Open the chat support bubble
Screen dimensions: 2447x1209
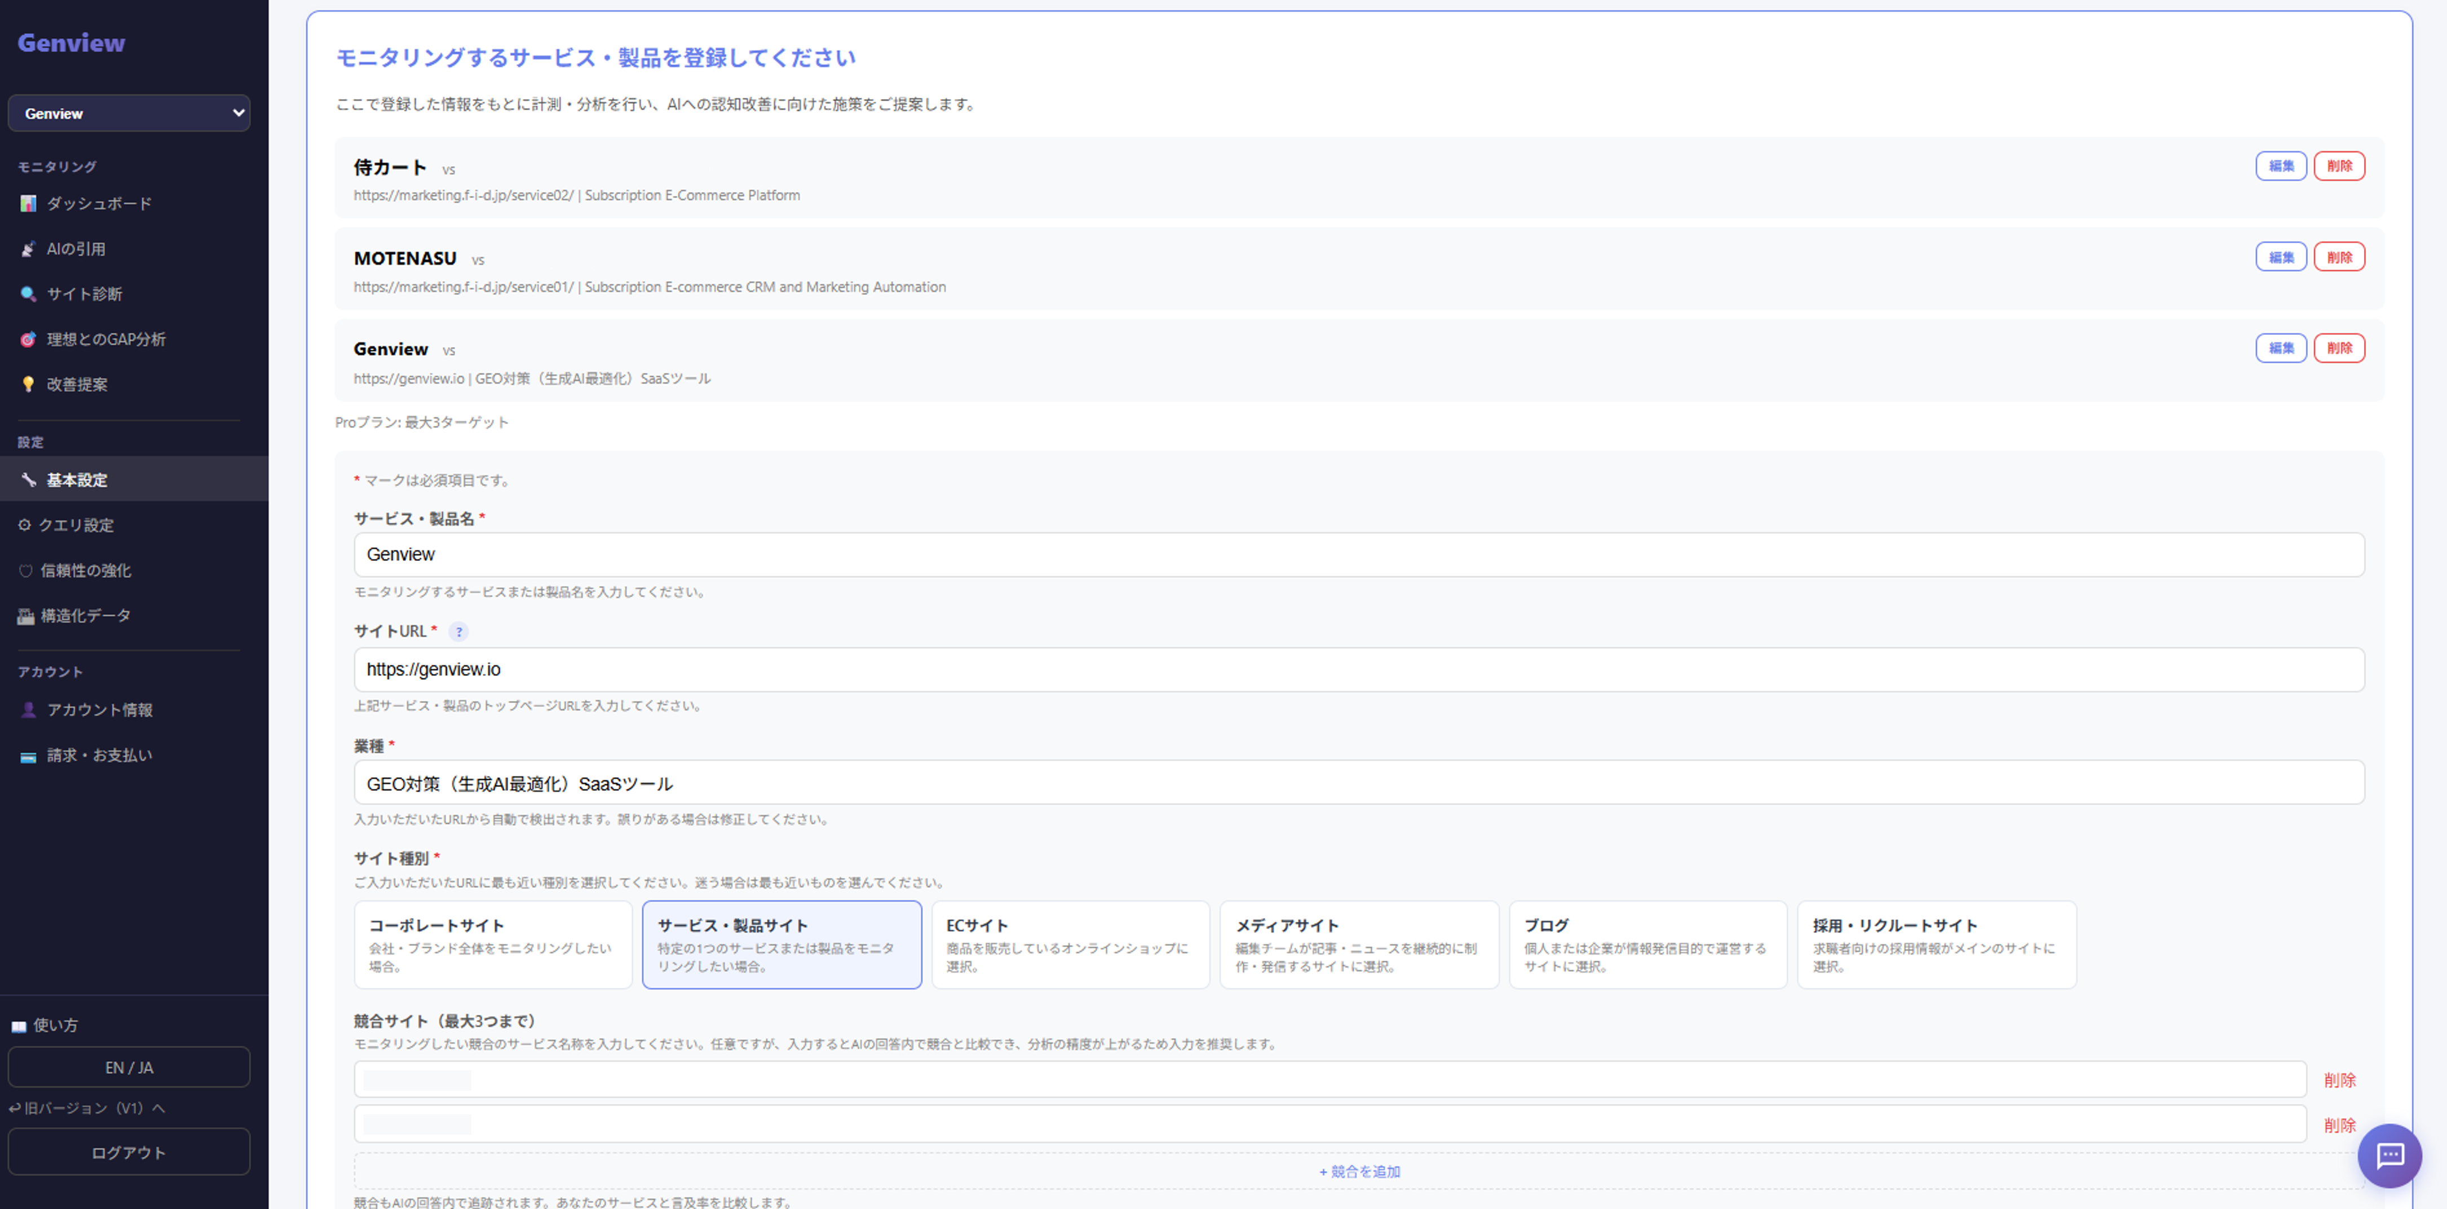click(2389, 1155)
